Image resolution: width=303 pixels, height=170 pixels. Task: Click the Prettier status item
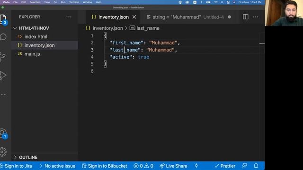click(x=225, y=166)
